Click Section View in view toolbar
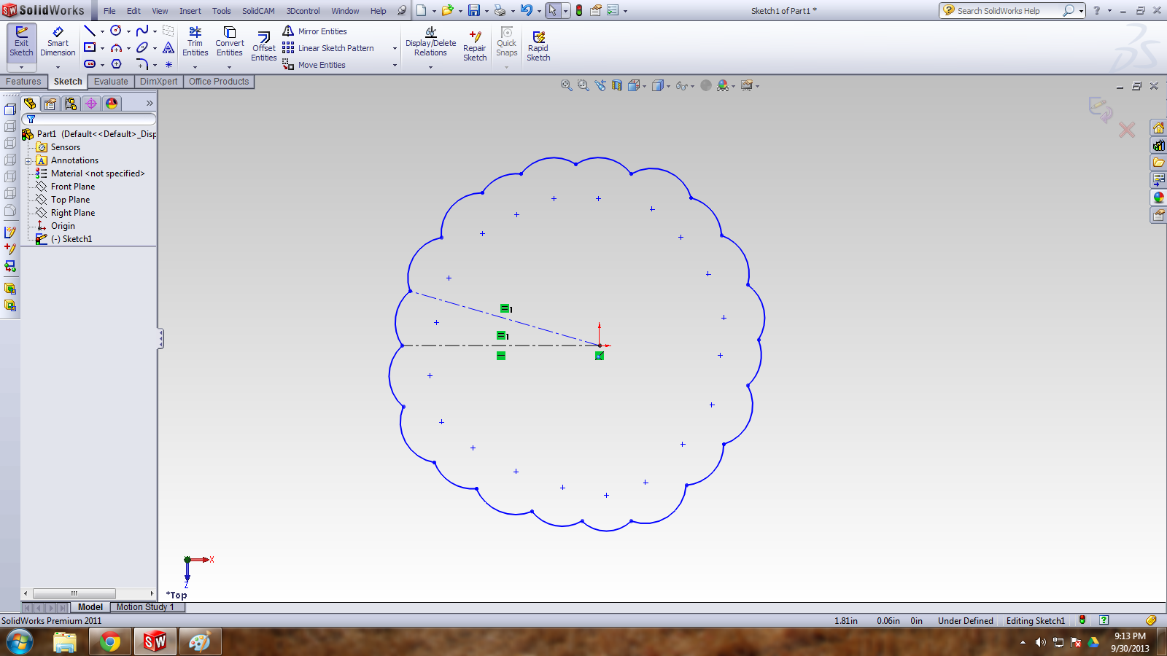 pyautogui.click(x=617, y=85)
